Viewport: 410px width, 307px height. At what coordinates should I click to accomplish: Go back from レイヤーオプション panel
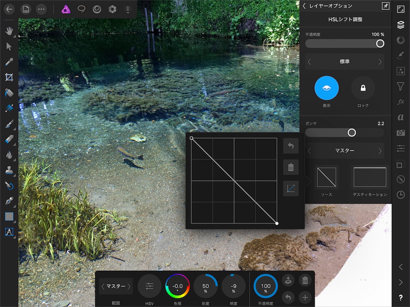point(304,6)
